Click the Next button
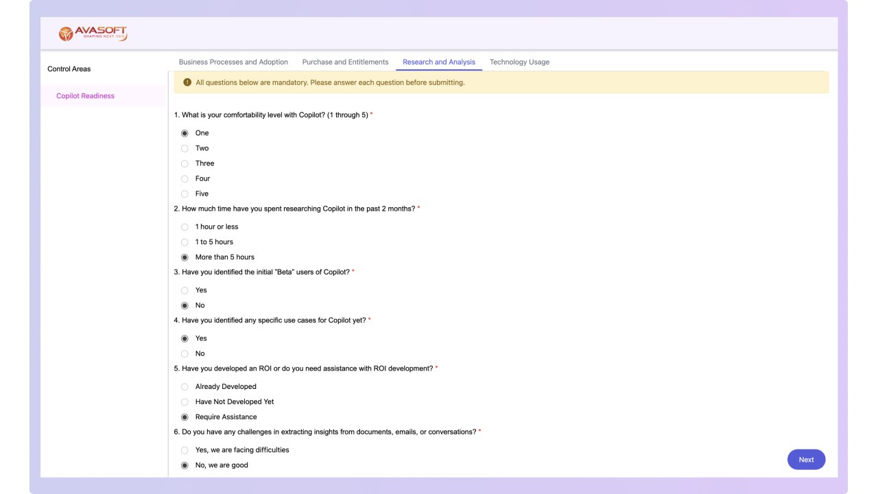 click(806, 460)
